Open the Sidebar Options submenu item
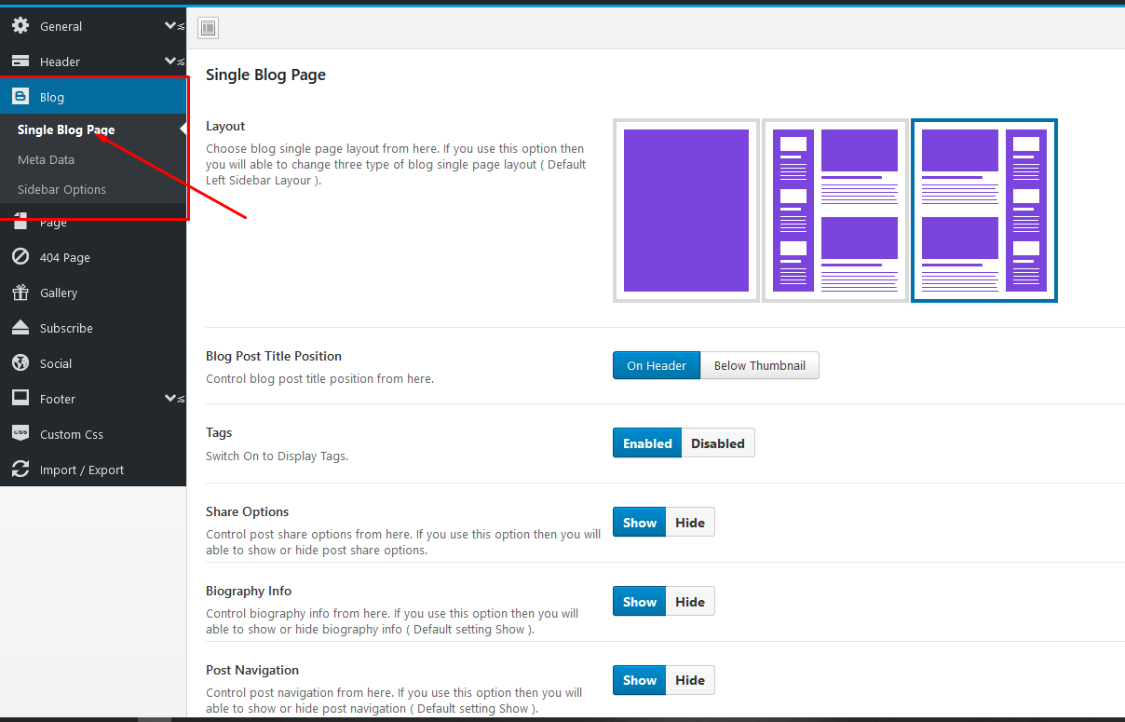Viewport: 1125px width, 722px height. [x=61, y=189]
